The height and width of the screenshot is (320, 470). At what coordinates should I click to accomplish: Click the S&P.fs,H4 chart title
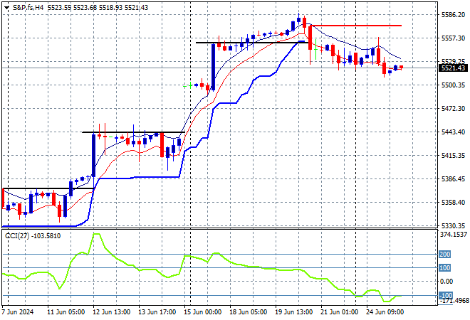tap(28, 8)
